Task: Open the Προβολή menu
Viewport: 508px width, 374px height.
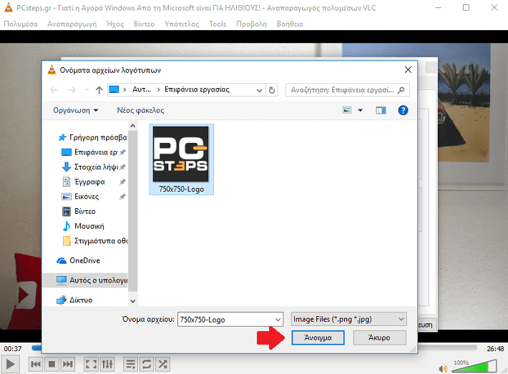Action: tap(251, 24)
